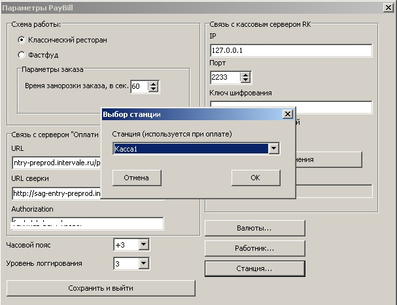Increase order freeze time with up arrow

coord(154,83)
